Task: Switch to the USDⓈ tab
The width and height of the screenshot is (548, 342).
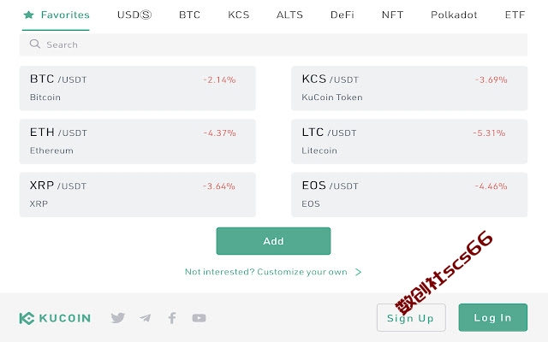Action: pyautogui.click(x=134, y=15)
